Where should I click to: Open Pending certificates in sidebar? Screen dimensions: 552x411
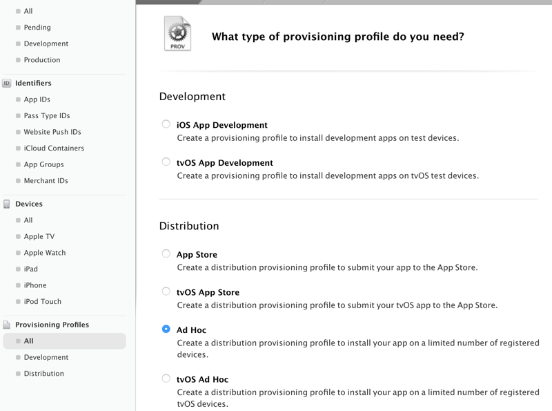click(37, 28)
